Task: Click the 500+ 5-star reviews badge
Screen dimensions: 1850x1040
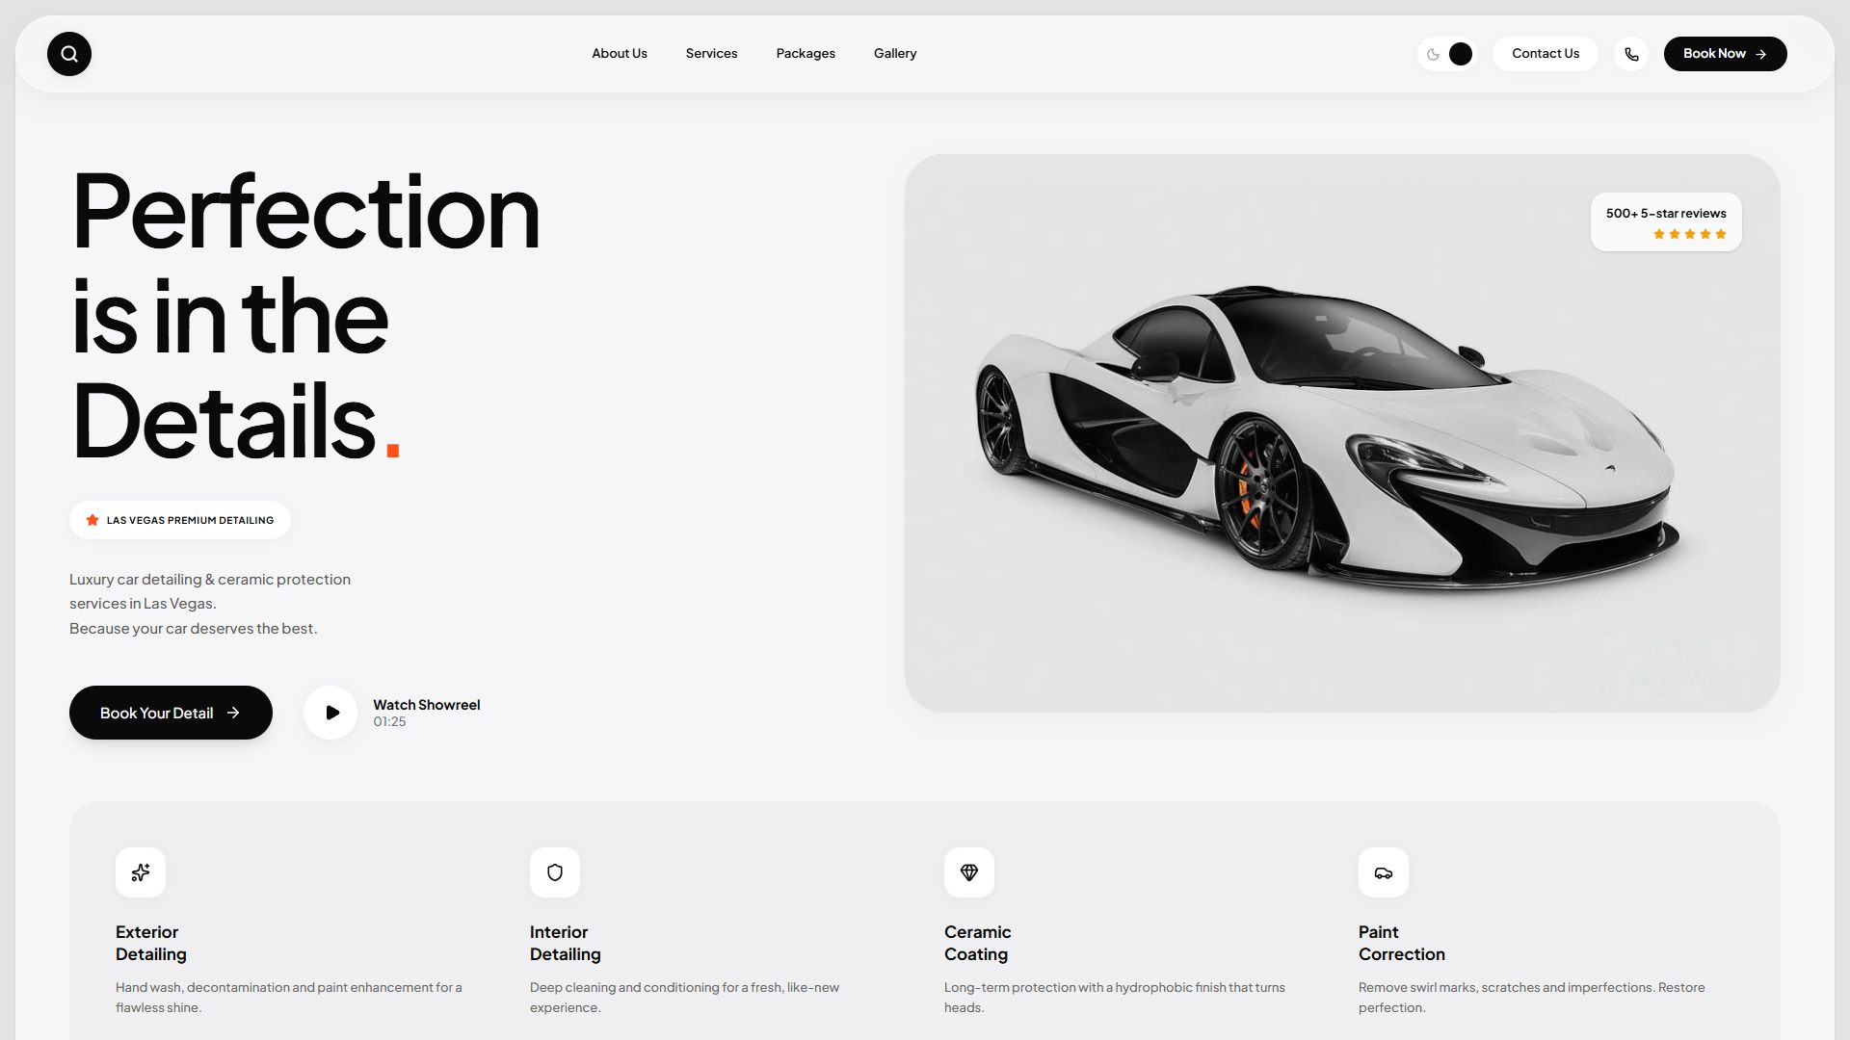Action: click(1666, 222)
